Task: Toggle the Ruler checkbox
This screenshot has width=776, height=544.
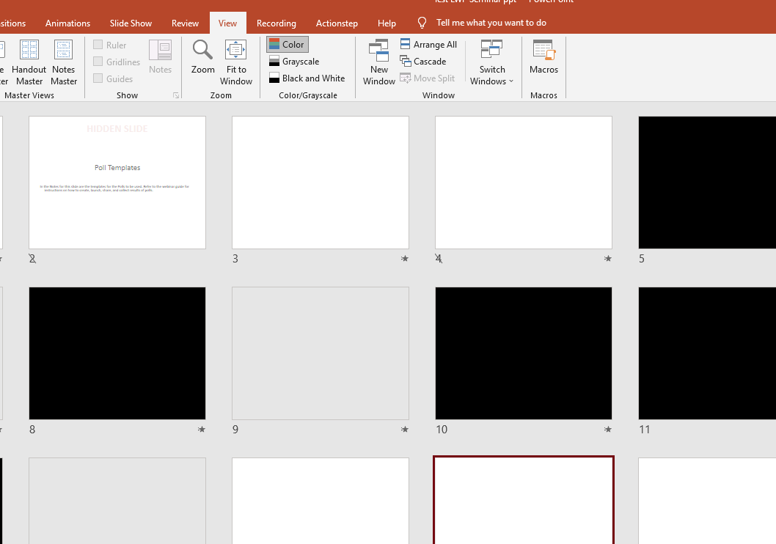Action: coord(98,45)
